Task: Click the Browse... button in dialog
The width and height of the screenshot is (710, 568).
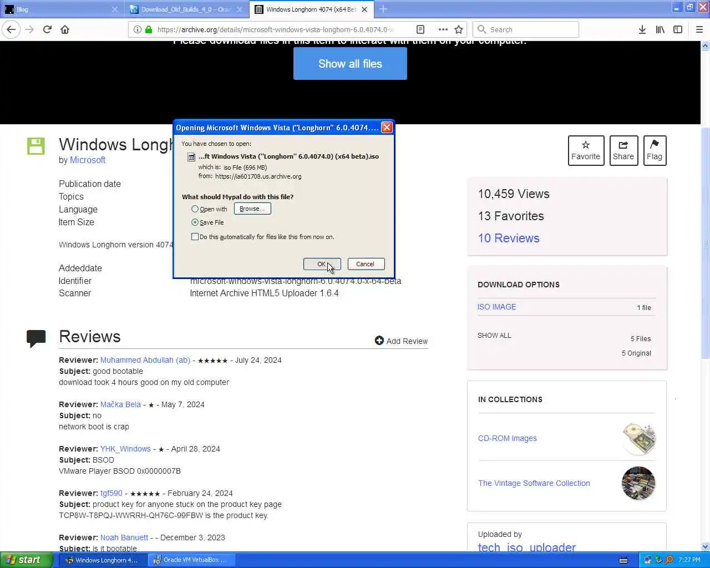Action: [252, 209]
